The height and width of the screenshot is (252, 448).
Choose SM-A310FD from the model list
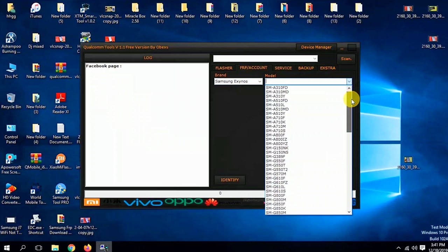[x=276, y=87]
